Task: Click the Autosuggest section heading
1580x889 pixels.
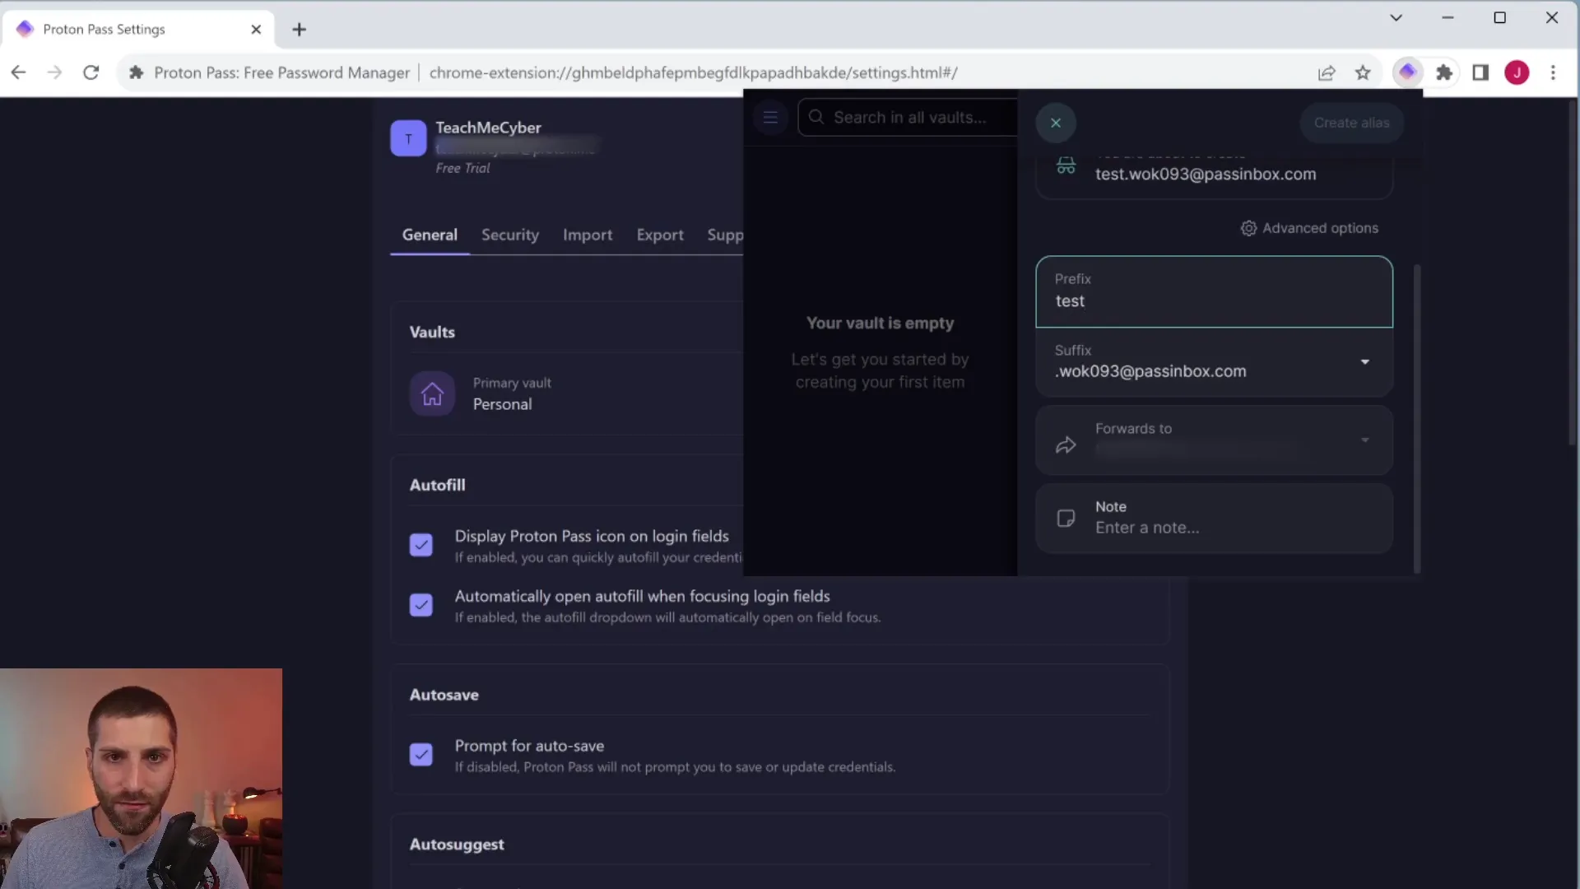Action: (x=457, y=845)
